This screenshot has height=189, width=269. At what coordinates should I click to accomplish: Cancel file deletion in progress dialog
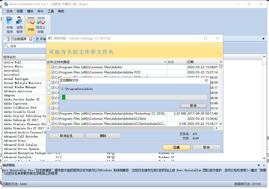point(193,106)
